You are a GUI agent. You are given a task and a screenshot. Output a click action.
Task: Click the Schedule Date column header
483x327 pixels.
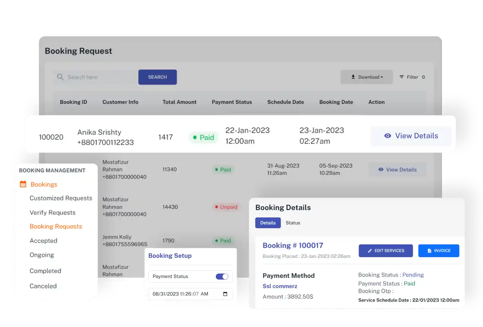coord(286,102)
